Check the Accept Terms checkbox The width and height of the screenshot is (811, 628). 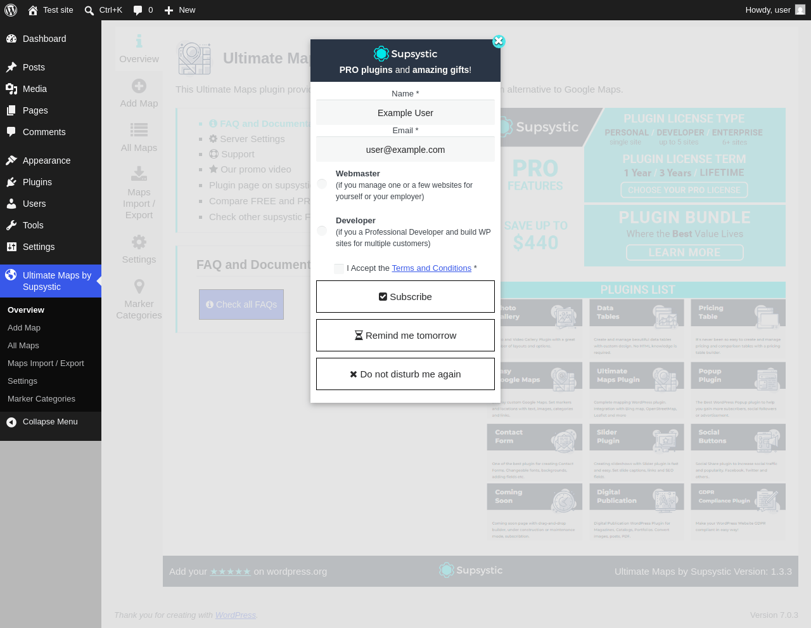pyautogui.click(x=339, y=268)
